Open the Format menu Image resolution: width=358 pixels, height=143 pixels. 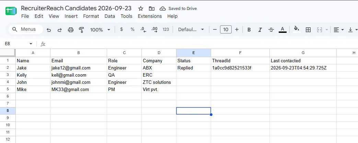click(91, 16)
